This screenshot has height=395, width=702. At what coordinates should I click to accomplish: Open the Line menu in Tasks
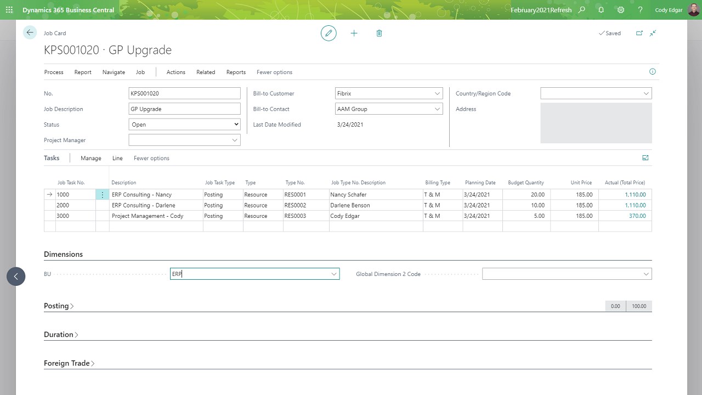pyautogui.click(x=117, y=159)
